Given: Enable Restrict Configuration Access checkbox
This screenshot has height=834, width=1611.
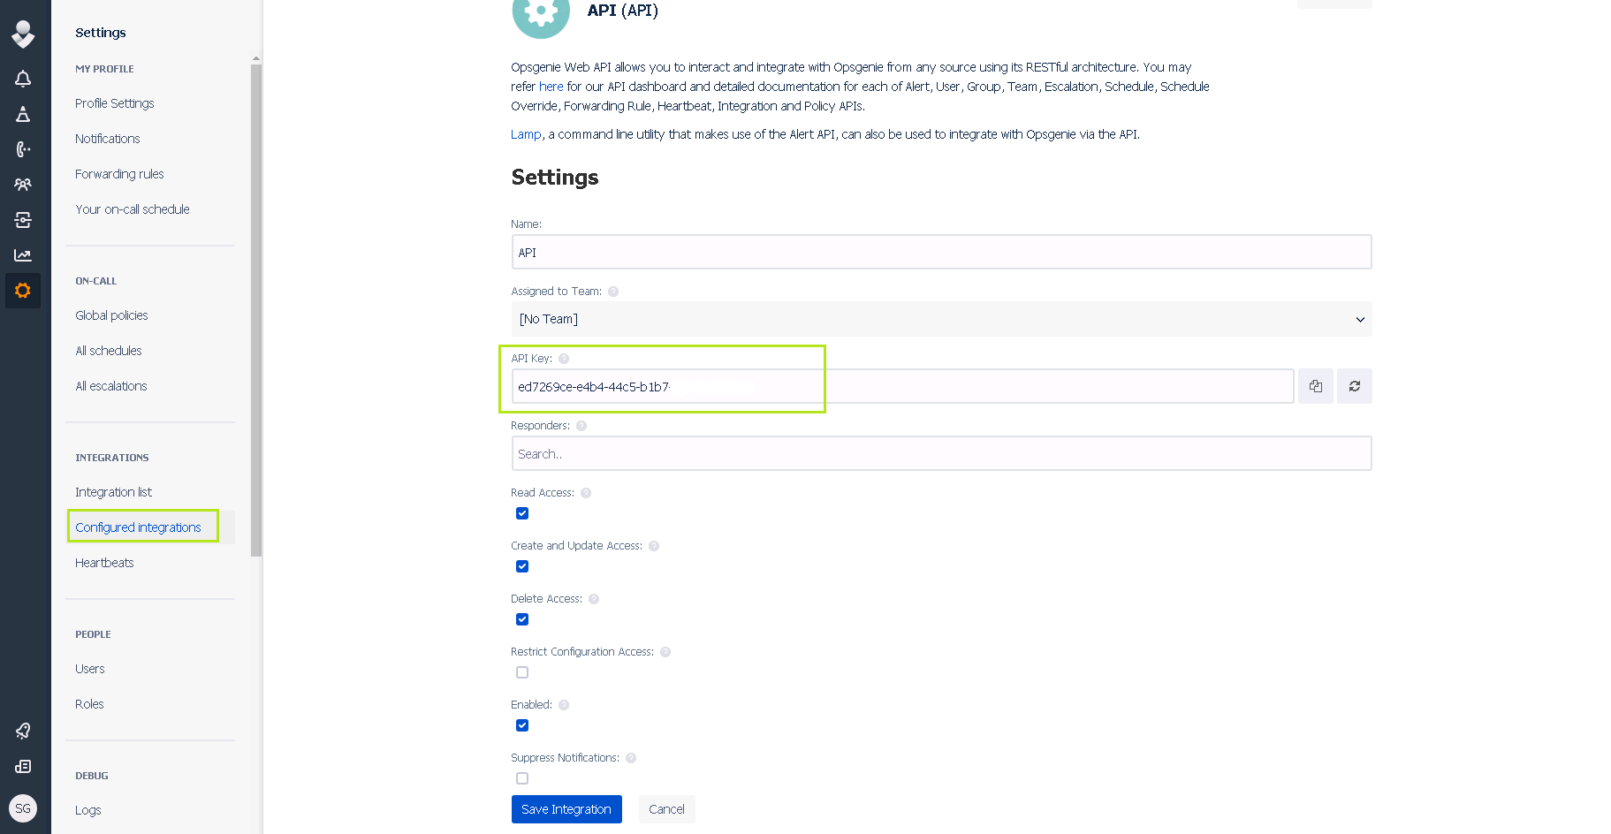Looking at the screenshot, I should [x=522, y=672].
